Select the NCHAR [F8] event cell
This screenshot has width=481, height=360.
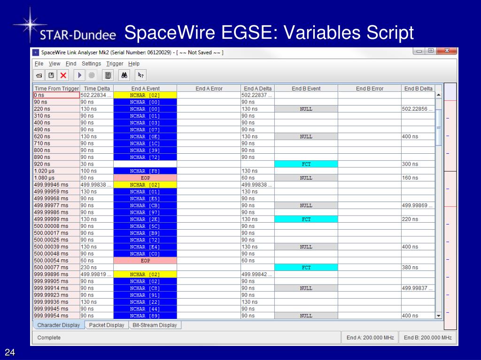(145, 171)
